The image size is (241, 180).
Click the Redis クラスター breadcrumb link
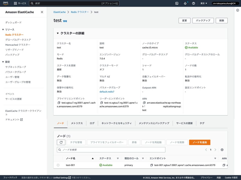[80, 12]
